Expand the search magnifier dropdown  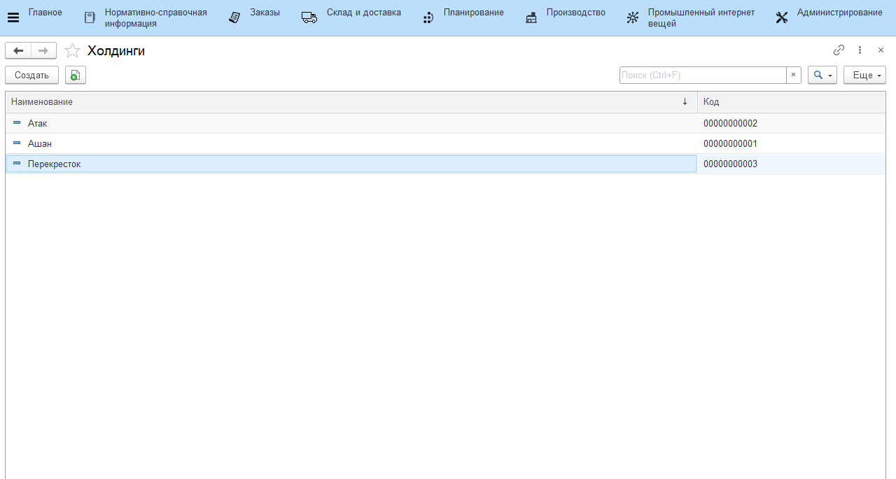(822, 75)
